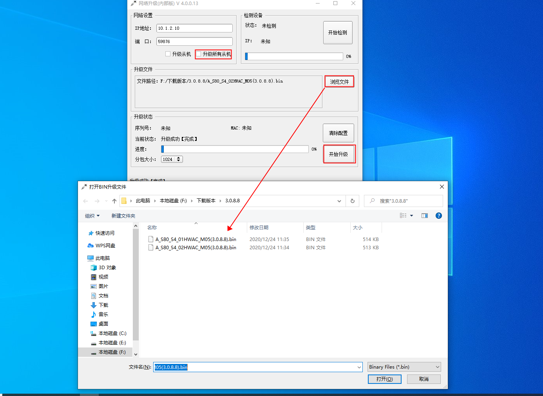Enable the 升级从机 checkbox
Screen dimensions: 543x396
click(168, 54)
